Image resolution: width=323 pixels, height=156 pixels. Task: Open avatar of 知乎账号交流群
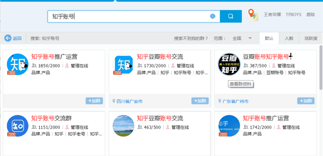pyautogui.click(x=18, y=126)
